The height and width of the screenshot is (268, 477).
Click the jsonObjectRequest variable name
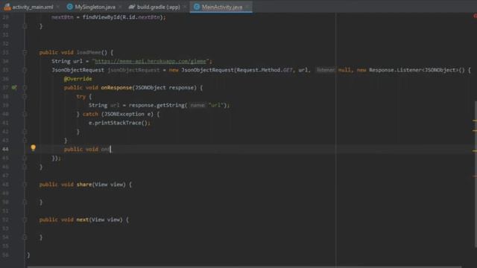coord(133,70)
